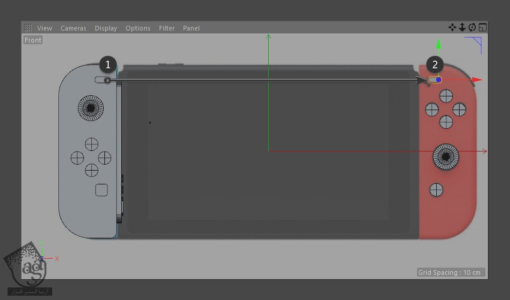Open the Cameras menu

74,28
